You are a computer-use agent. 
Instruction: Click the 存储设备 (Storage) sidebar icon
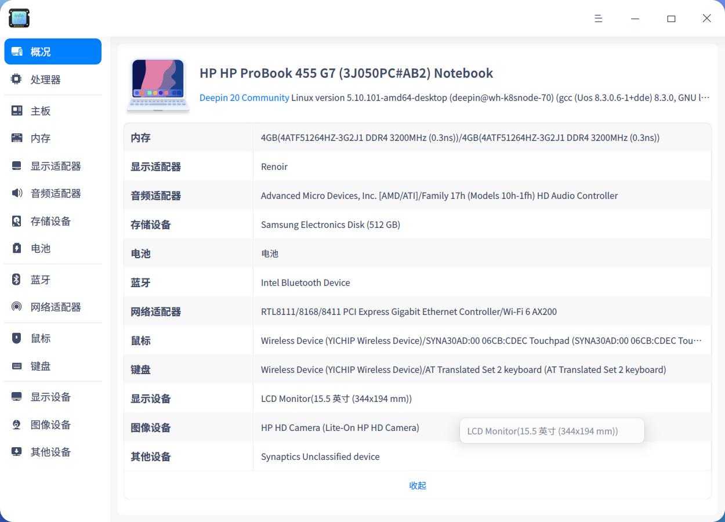[x=17, y=221]
